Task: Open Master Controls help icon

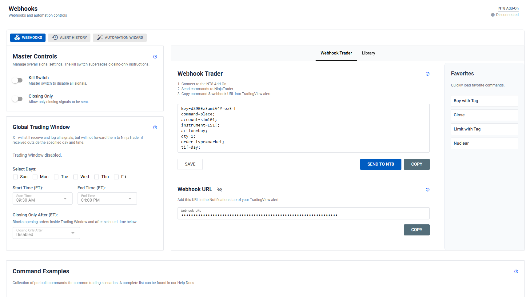Action: point(155,57)
